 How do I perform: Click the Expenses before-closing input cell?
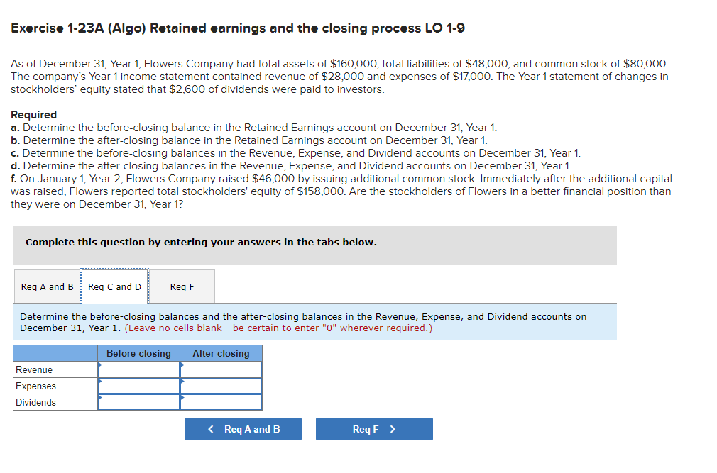point(138,385)
